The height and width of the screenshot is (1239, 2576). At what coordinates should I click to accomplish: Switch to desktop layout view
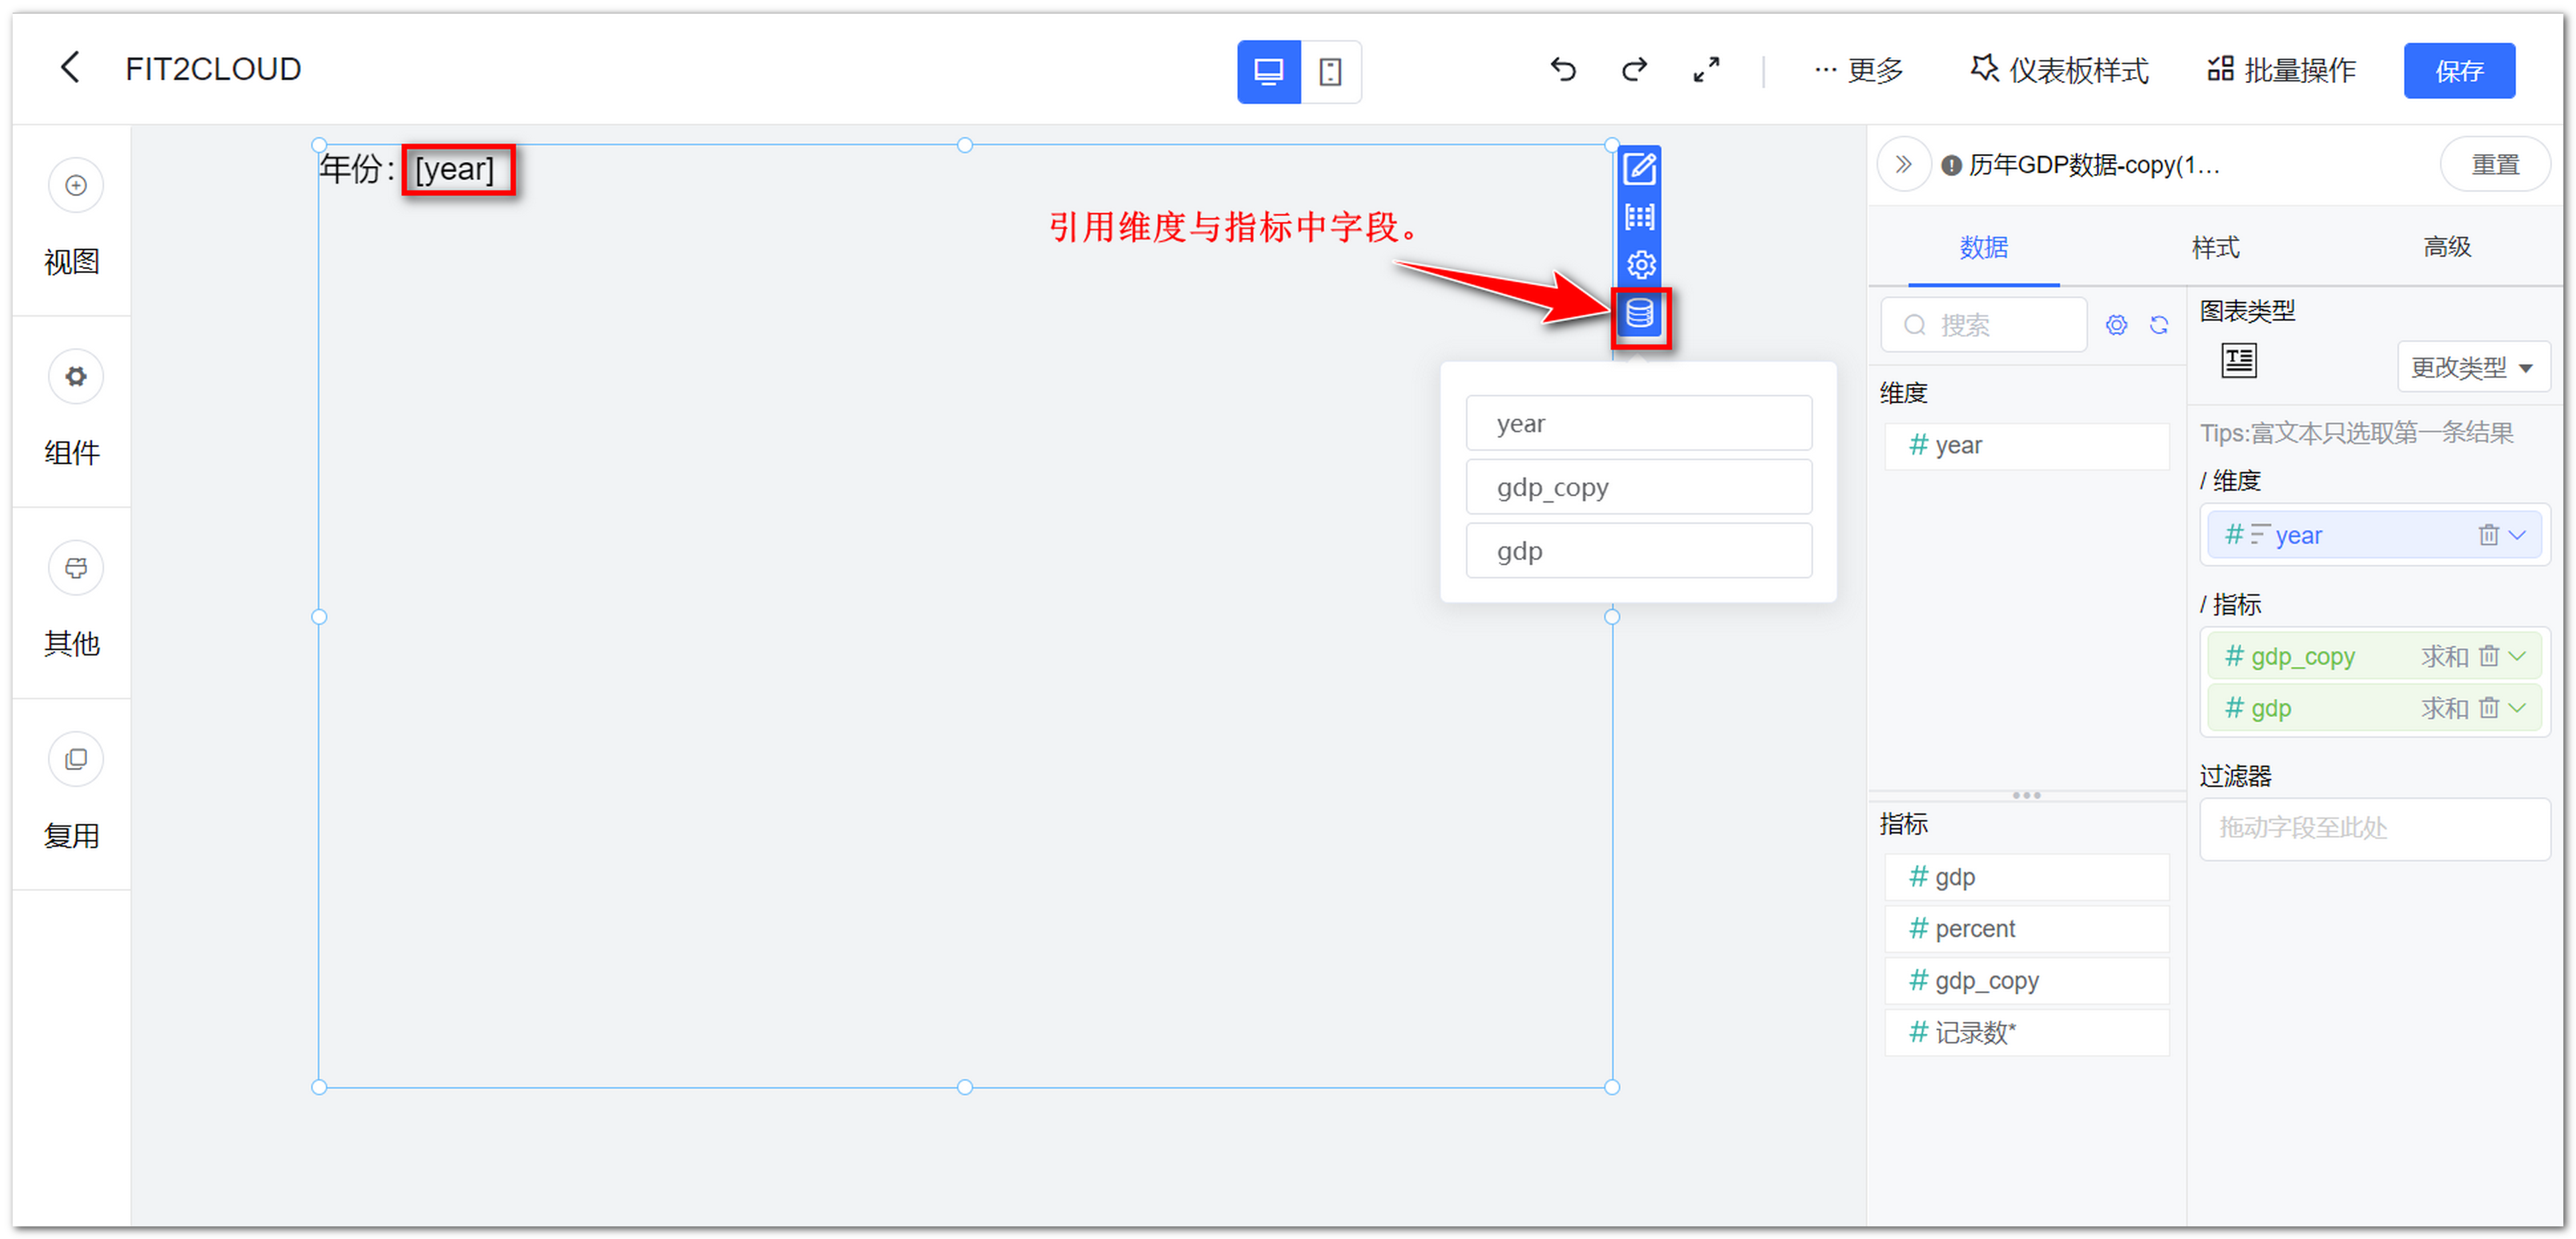pos(1268,71)
